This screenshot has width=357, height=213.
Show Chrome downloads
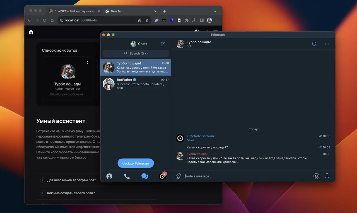[194, 20]
